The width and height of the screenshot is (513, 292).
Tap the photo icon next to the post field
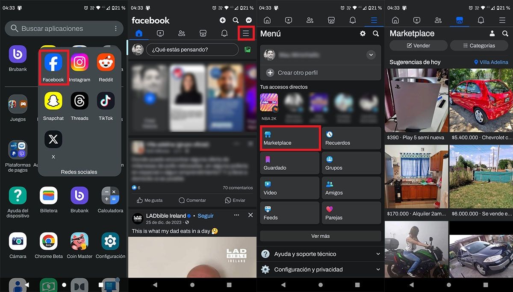click(248, 50)
